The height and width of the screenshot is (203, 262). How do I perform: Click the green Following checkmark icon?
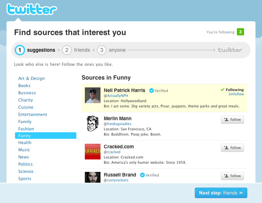coord(222,89)
